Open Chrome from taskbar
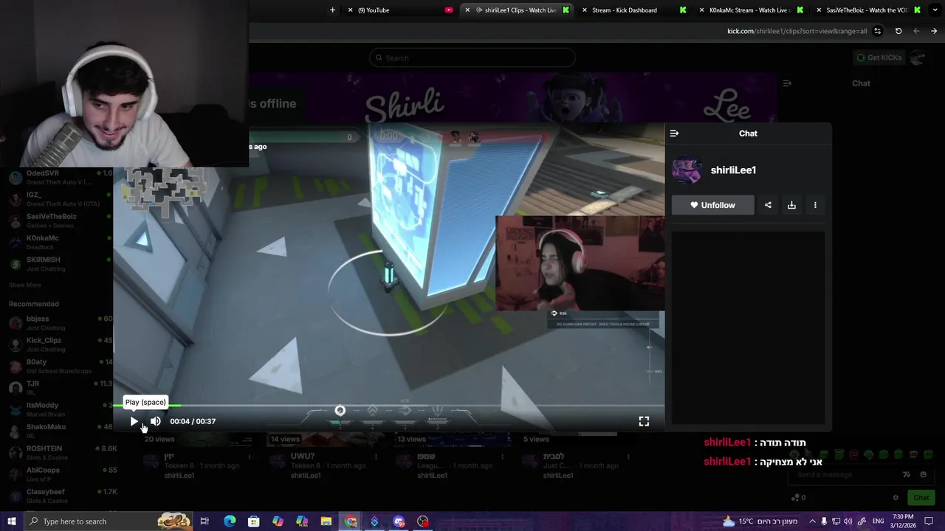 click(351, 521)
